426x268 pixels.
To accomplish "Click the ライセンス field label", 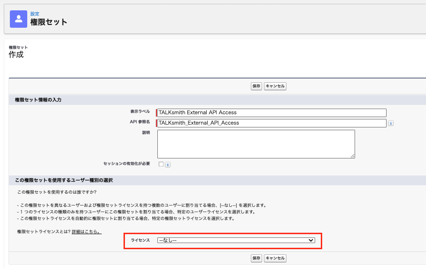I will click(140, 240).
